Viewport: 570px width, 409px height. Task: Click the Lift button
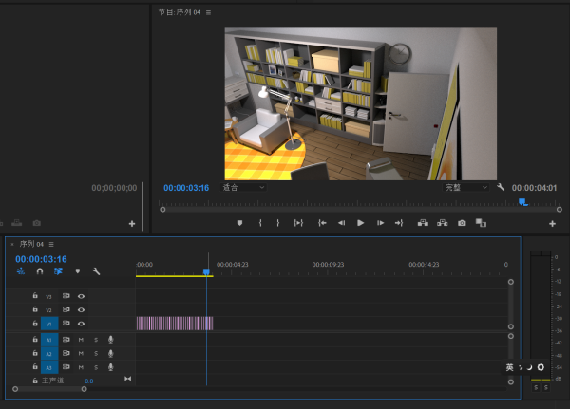[423, 223]
